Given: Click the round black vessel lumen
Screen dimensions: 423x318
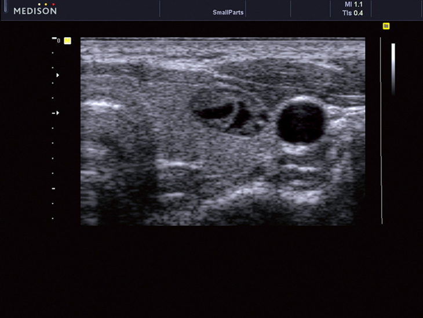Looking at the screenshot, I should click(300, 123).
